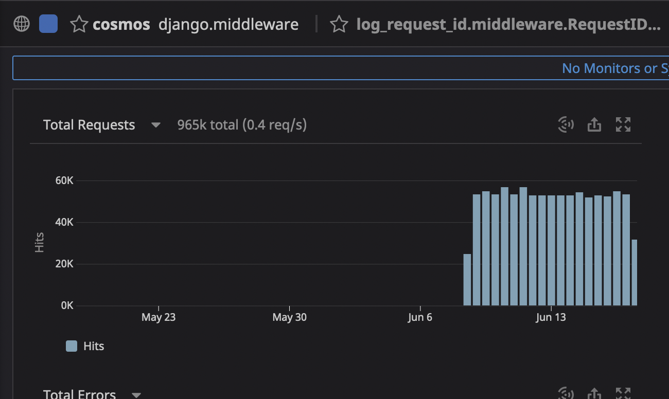The width and height of the screenshot is (669, 399).
Task: Click the 965k total request summary
Action: (242, 125)
